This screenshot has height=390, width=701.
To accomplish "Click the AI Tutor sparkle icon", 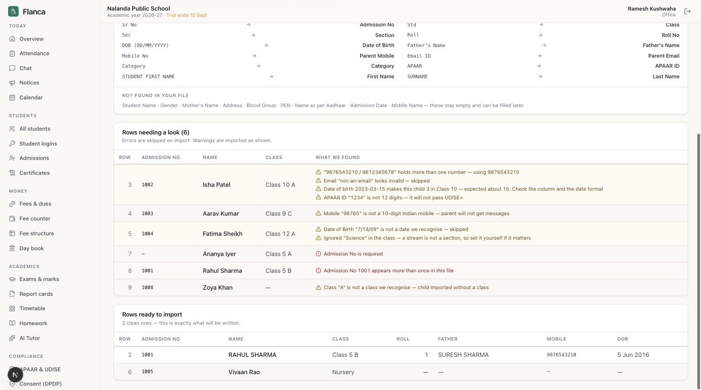I will point(12,338).
